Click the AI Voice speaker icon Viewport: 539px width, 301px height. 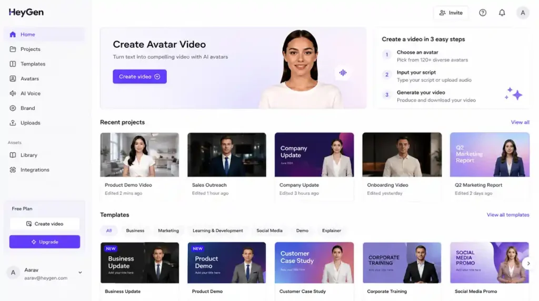(13, 94)
